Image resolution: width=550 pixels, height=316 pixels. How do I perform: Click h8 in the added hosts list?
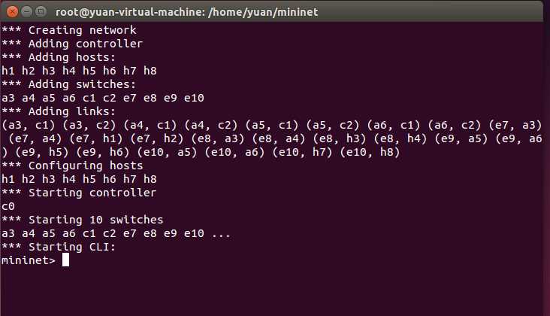150,71
